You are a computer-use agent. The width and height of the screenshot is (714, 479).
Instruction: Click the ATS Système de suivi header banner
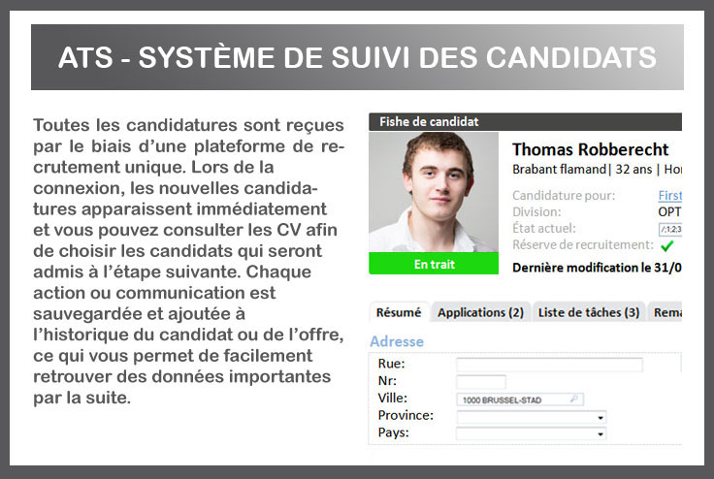coord(356,57)
